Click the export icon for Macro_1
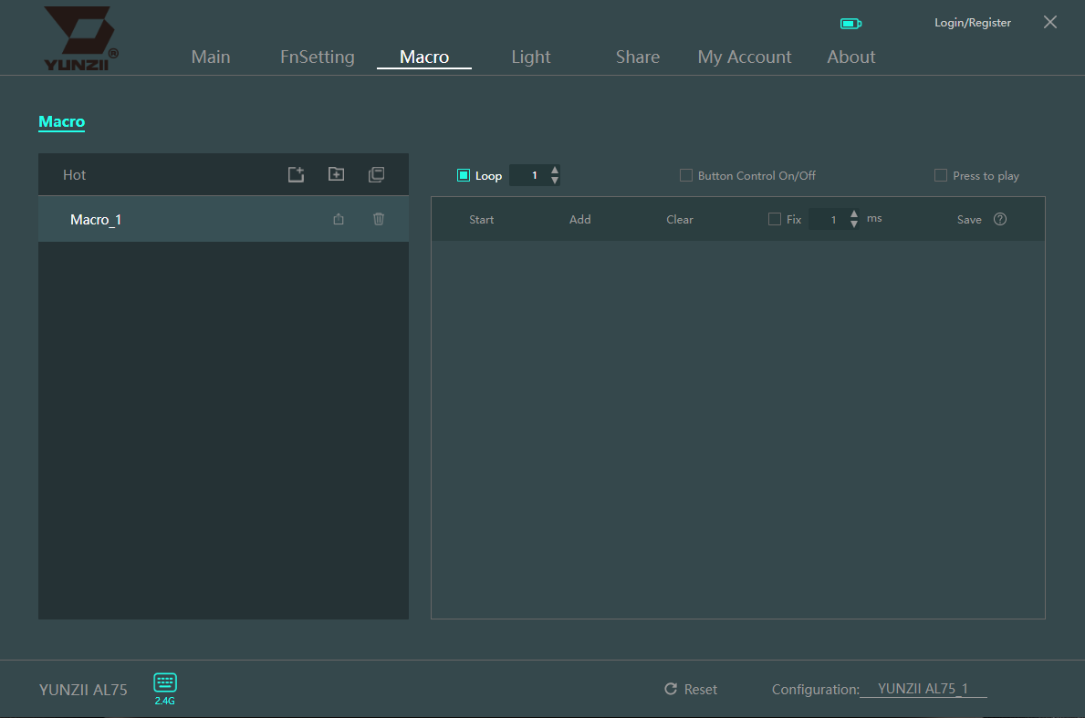 click(x=339, y=219)
